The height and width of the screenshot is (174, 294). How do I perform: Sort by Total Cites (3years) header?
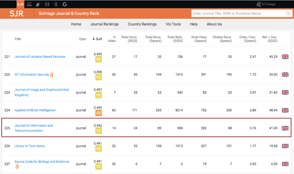(x=199, y=39)
